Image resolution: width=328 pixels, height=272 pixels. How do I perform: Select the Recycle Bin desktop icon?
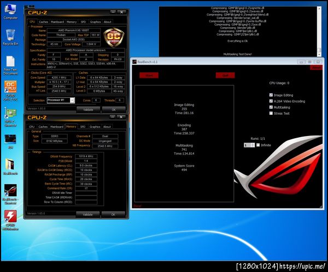(x=10, y=37)
